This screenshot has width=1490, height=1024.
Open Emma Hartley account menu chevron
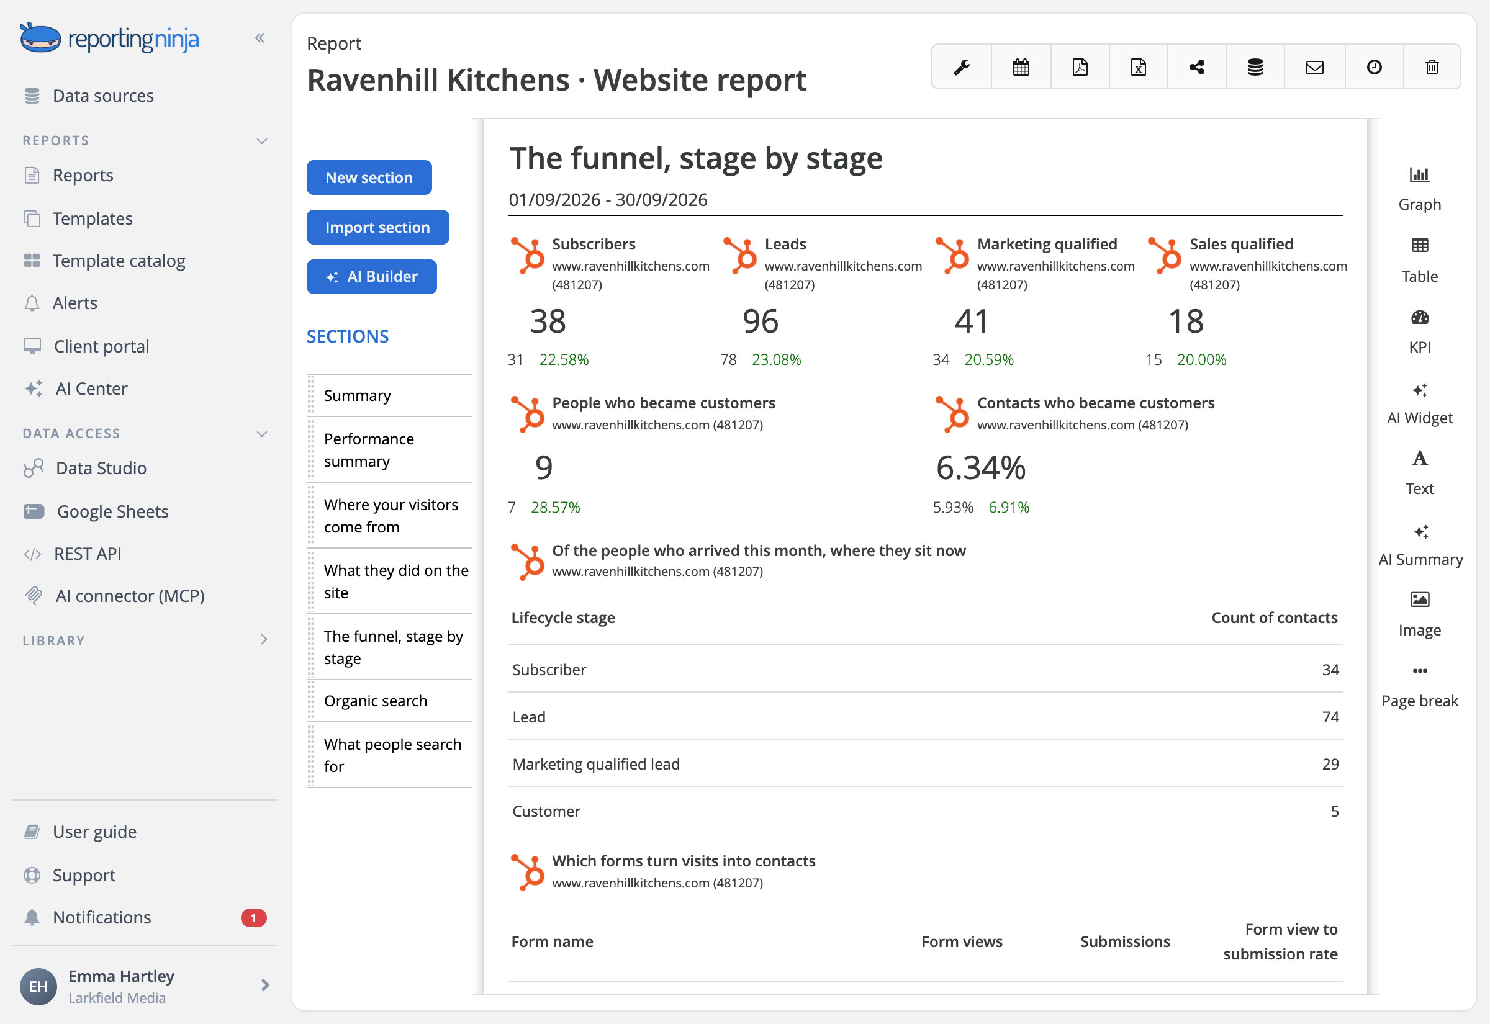(x=265, y=986)
